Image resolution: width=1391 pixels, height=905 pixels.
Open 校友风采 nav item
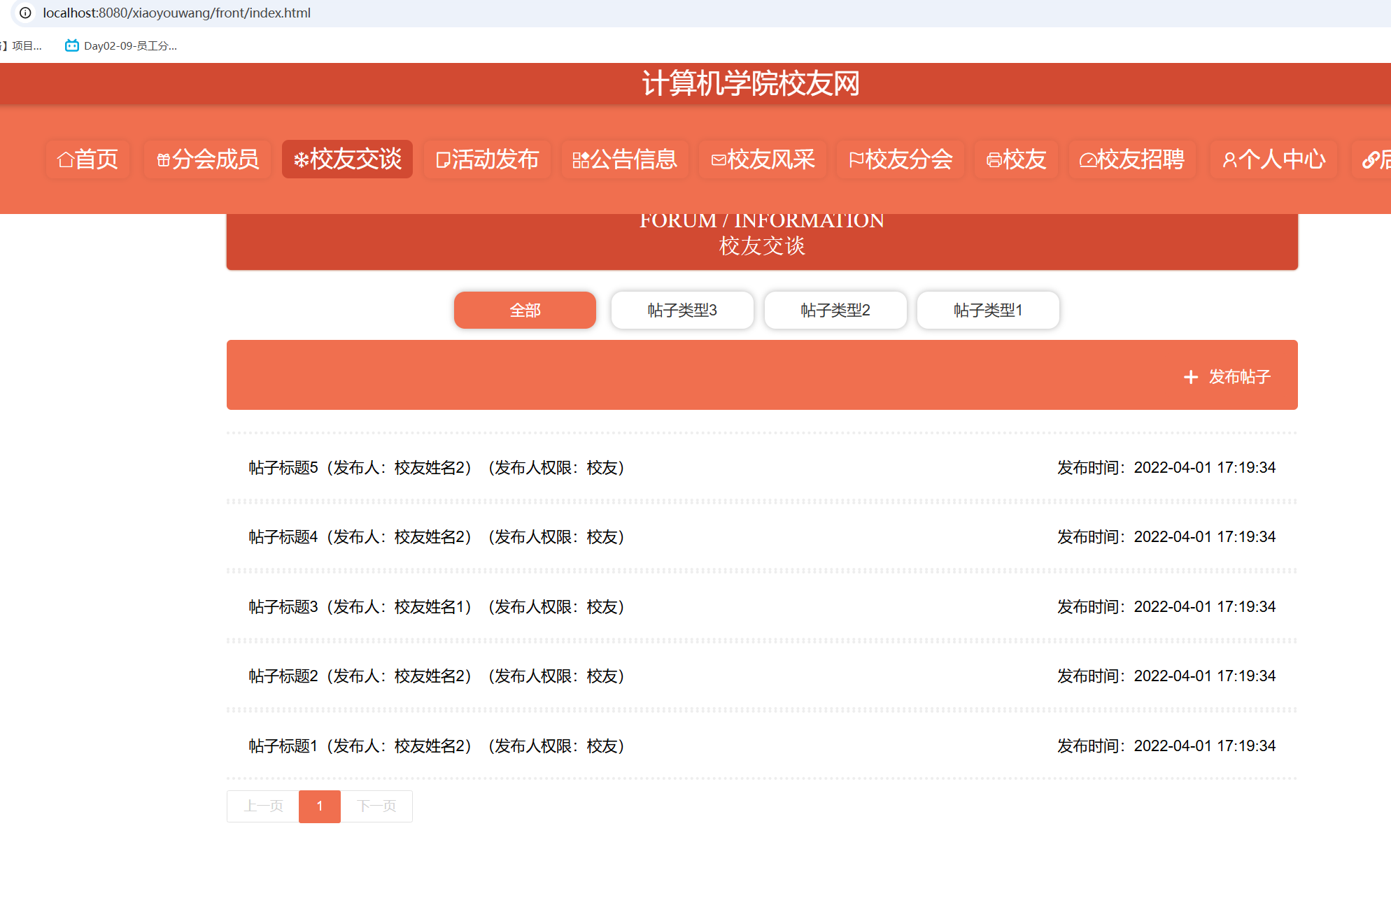[763, 159]
